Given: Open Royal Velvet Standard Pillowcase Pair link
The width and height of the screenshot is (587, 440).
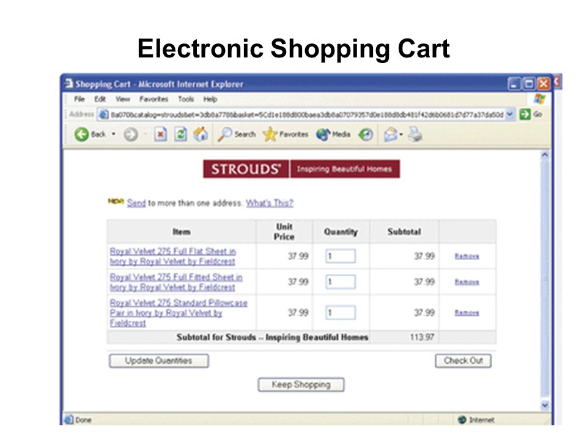Looking at the screenshot, I should 179,313.
